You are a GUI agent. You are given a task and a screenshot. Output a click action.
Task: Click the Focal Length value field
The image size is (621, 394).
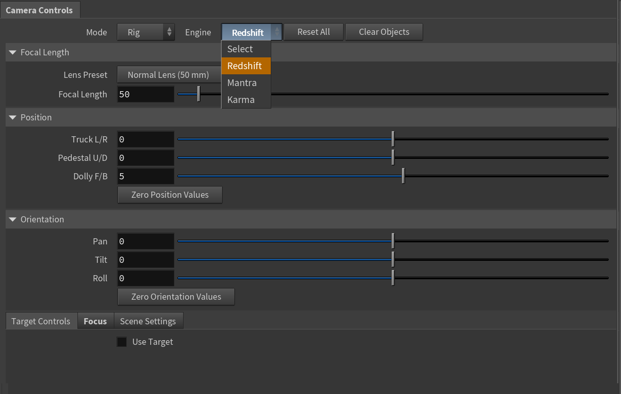coord(146,94)
